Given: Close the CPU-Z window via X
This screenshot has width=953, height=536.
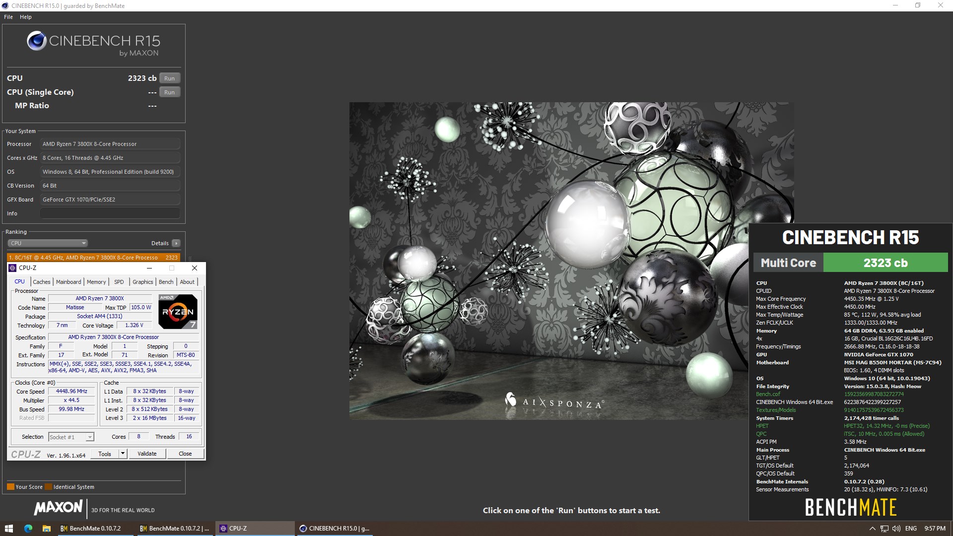Looking at the screenshot, I should (x=195, y=268).
